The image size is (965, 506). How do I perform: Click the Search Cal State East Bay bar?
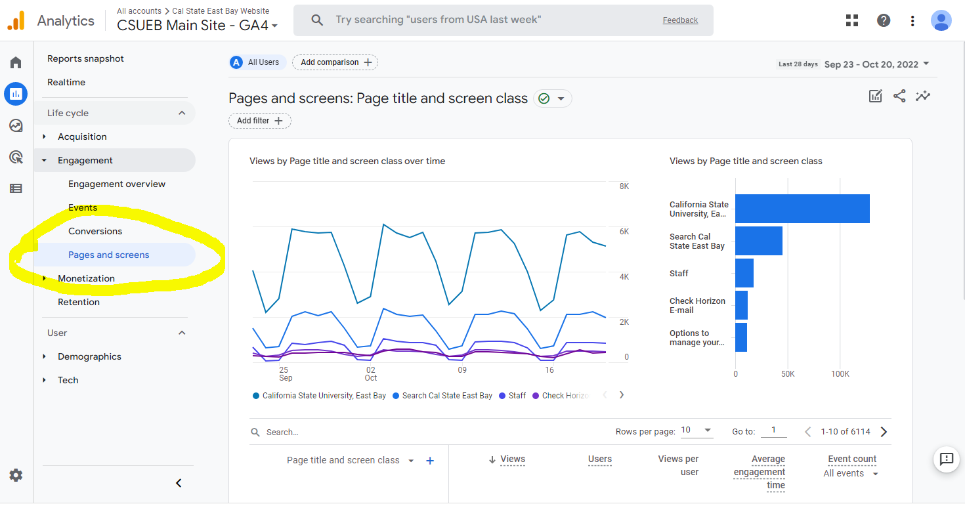(x=759, y=241)
